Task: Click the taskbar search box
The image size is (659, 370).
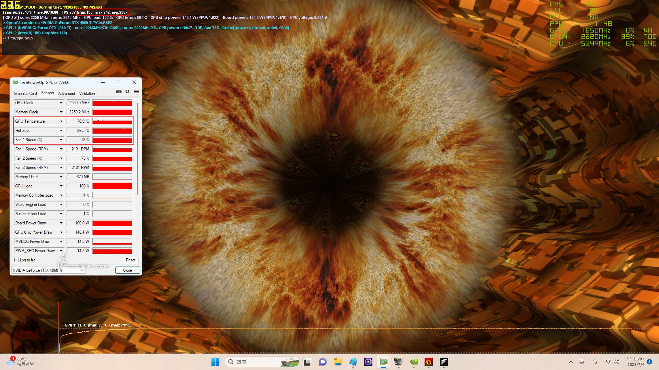Action: pos(262,362)
